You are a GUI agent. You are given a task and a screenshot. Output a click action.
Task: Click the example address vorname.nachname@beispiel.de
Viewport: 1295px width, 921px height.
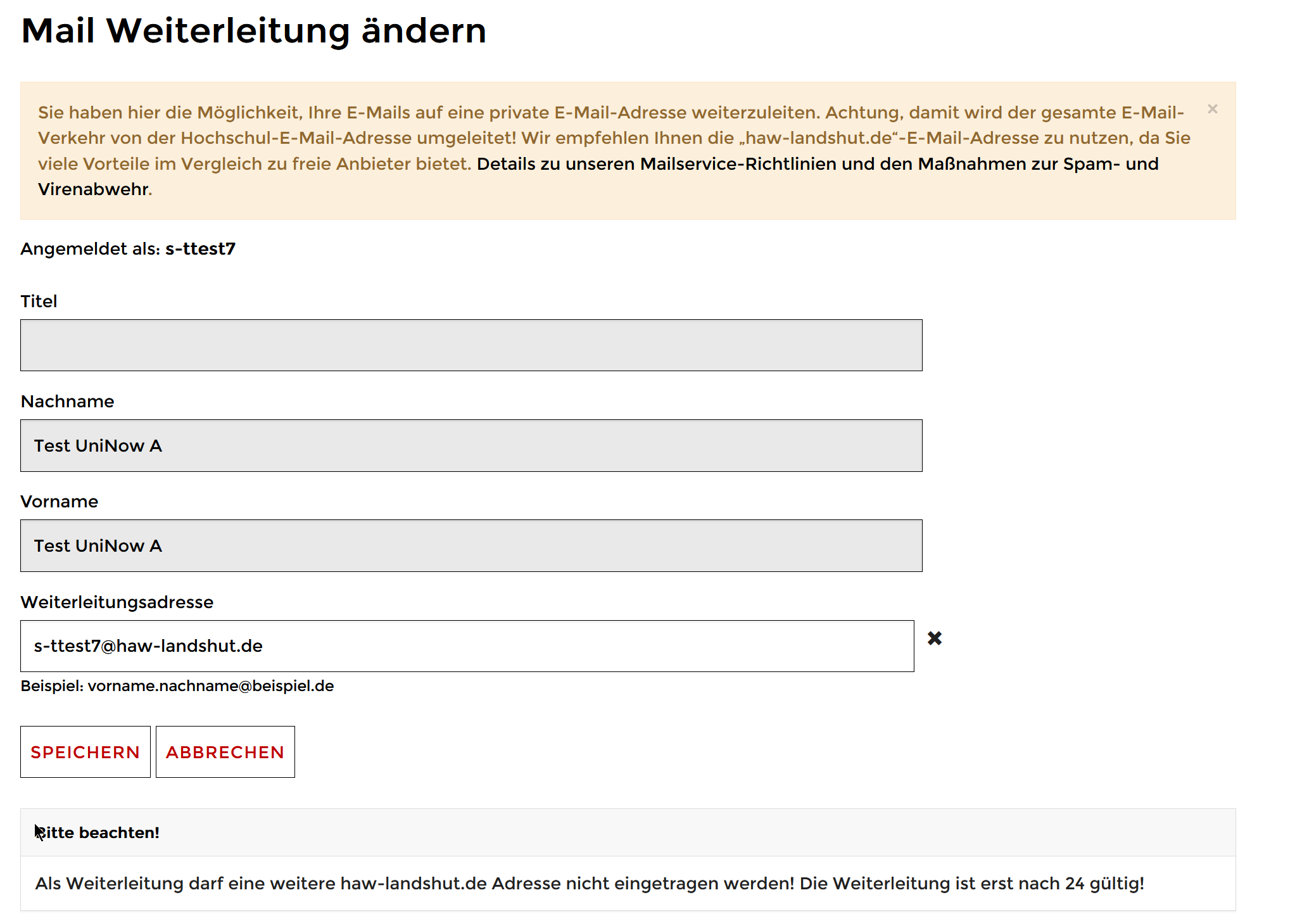coord(210,686)
